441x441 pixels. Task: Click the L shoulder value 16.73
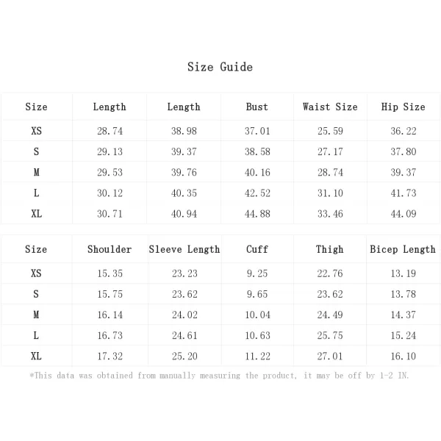(110, 336)
